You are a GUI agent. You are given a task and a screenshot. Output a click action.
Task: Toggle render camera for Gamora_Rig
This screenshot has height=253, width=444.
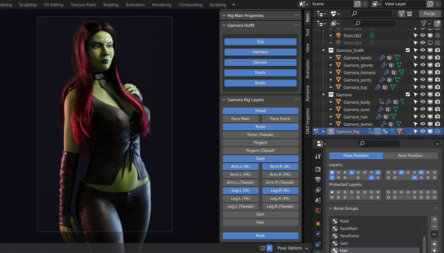coord(438,131)
